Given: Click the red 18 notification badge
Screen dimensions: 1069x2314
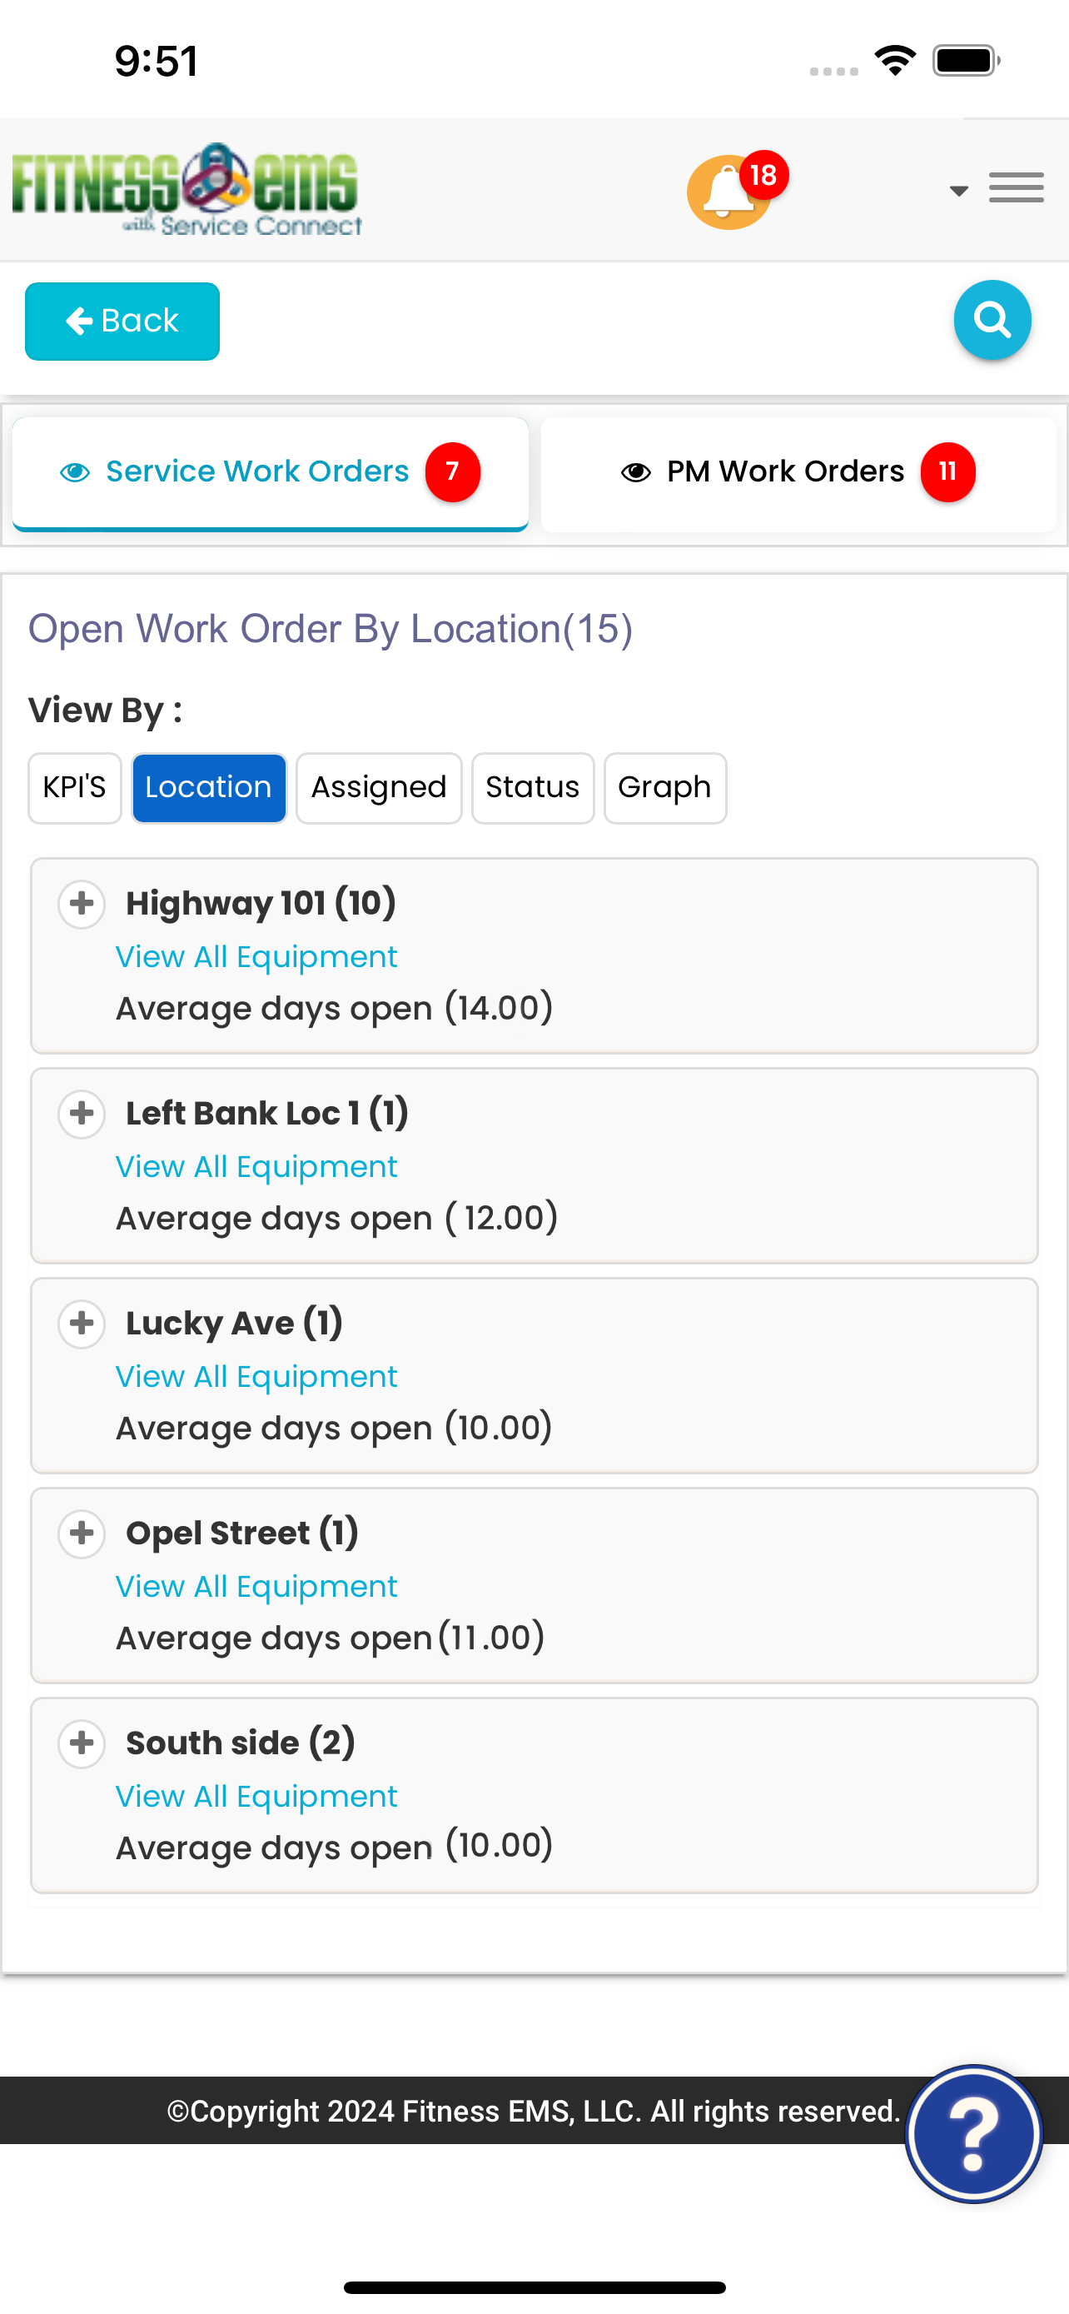Looking at the screenshot, I should (763, 174).
